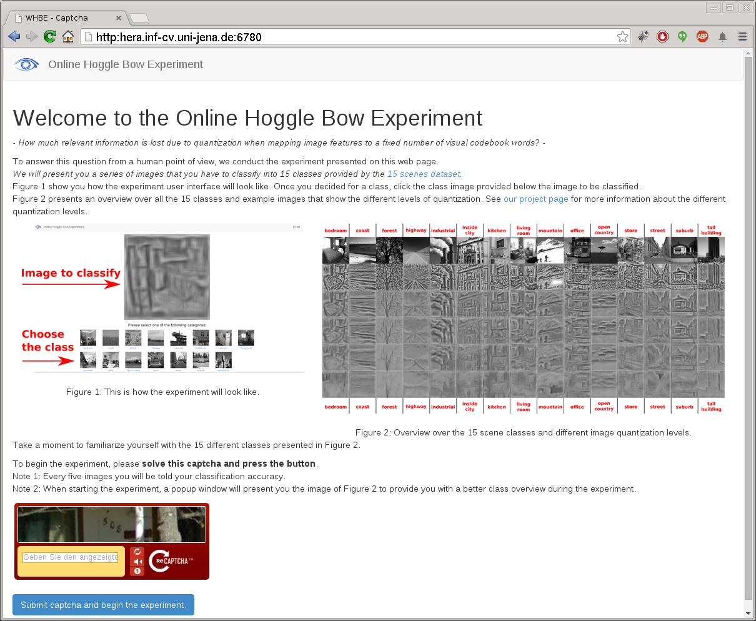This screenshot has width=756, height=621.
Task: Go to the browser home page icon
Action: 67,37
